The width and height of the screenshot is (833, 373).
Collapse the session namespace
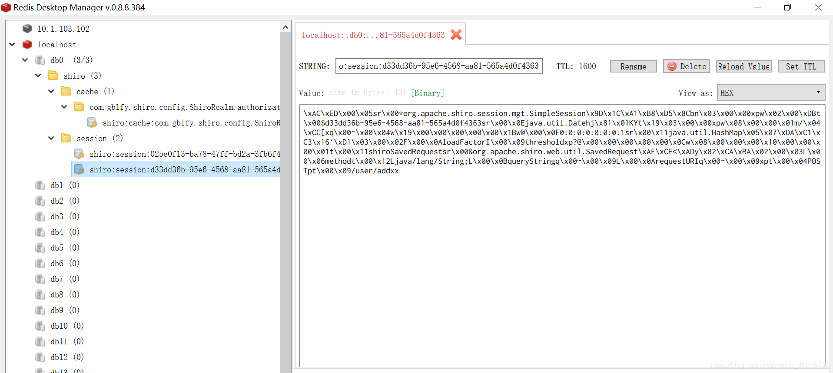[51, 138]
